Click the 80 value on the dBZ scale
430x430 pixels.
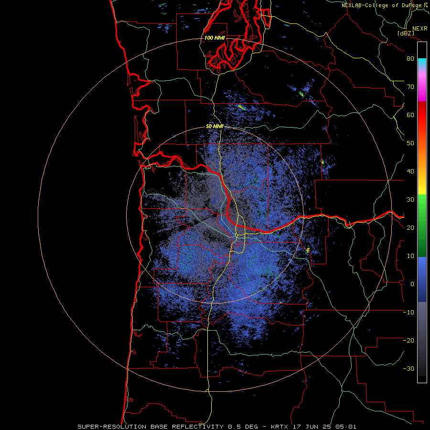pyautogui.click(x=410, y=59)
